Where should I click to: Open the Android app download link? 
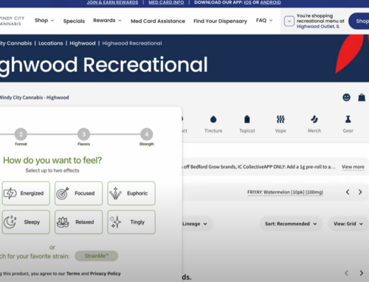click(270, 2)
